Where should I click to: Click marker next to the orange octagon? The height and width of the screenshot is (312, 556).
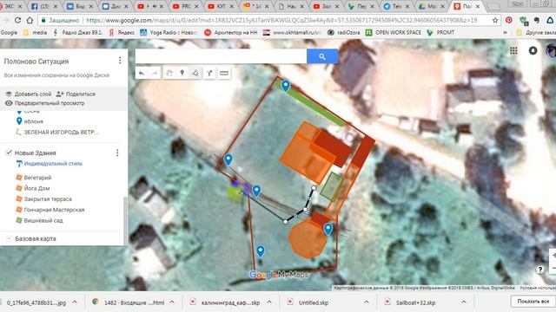pyautogui.click(x=328, y=229)
